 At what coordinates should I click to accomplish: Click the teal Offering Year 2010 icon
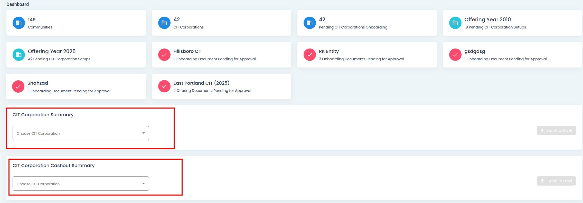455,23
